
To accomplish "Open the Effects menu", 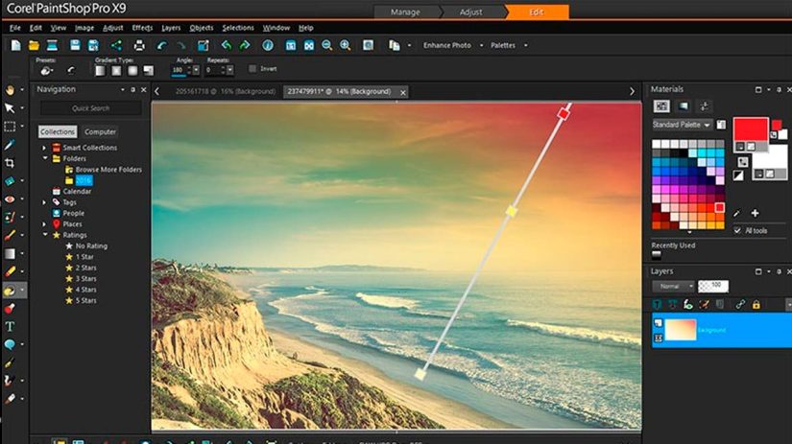I will coord(142,28).
